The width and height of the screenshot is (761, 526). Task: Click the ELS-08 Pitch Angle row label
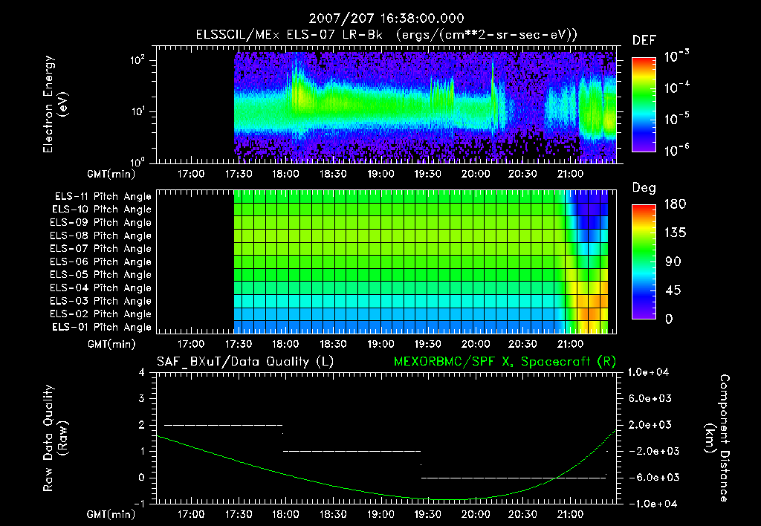(x=100, y=236)
